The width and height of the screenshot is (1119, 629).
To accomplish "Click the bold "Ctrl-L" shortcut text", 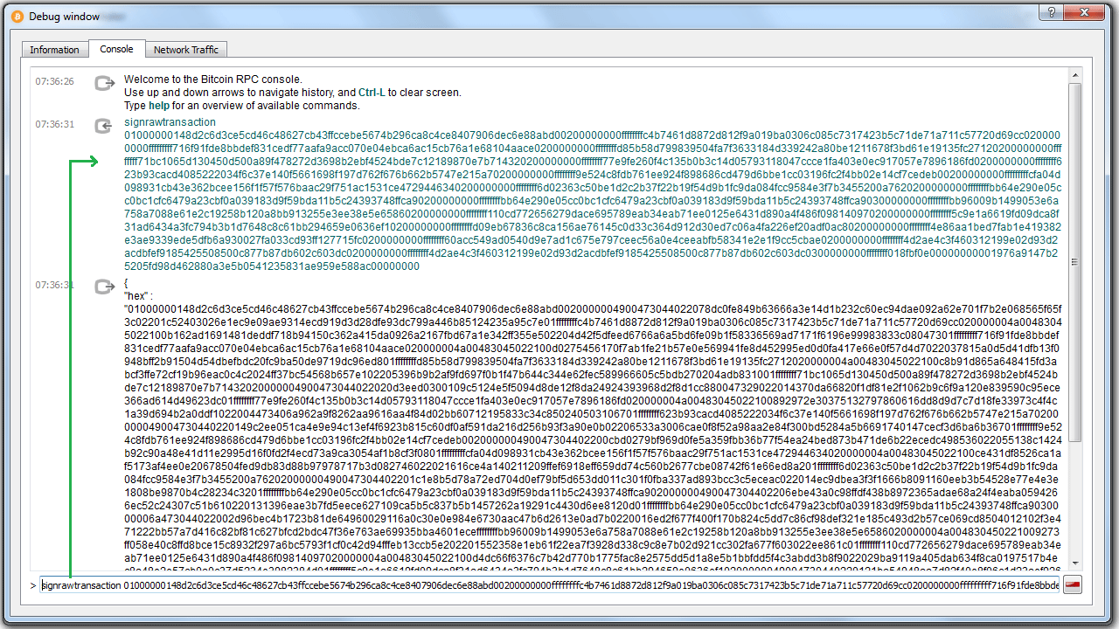I will click(x=372, y=93).
